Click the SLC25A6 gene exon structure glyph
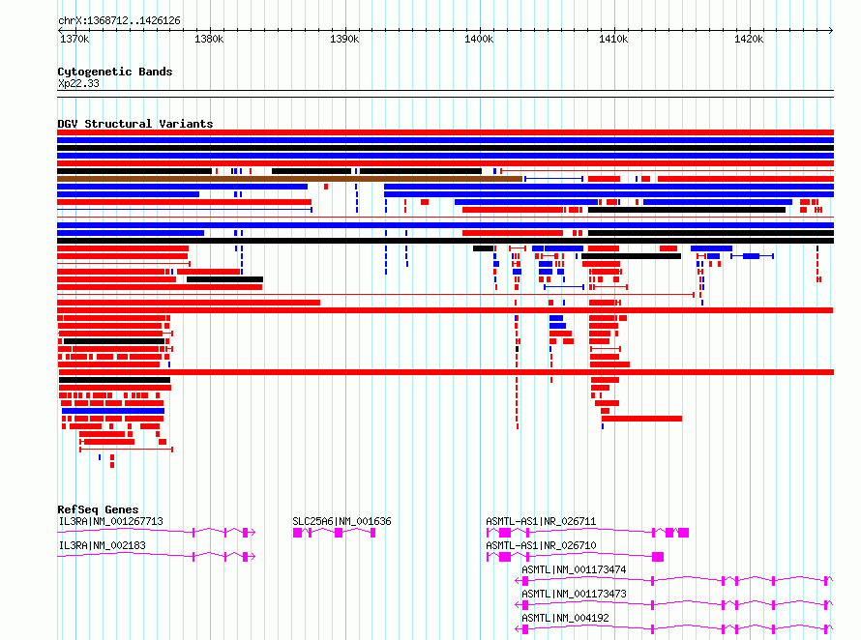Screen dimensions: 861x640 pos(335,533)
